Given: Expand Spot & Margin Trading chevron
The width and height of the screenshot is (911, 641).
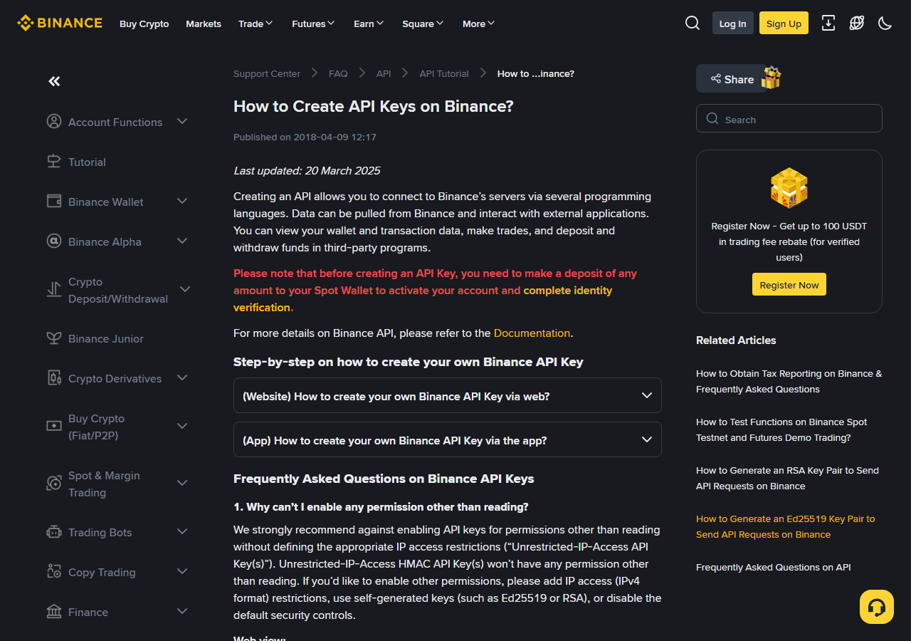Looking at the screenshot, I should coord(182,483).
